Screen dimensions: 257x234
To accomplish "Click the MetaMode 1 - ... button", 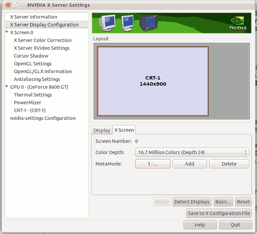I will click(153, 164).
